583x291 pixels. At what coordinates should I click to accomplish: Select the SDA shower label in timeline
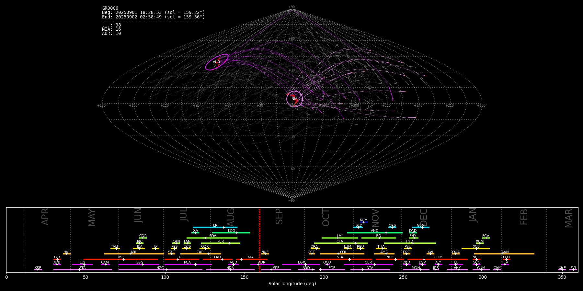point(213,236)
